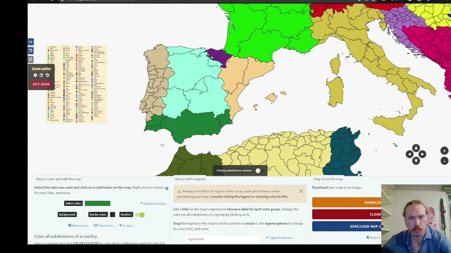Click the Save/Load Map button
451x253 pixels.
point(347,226)
